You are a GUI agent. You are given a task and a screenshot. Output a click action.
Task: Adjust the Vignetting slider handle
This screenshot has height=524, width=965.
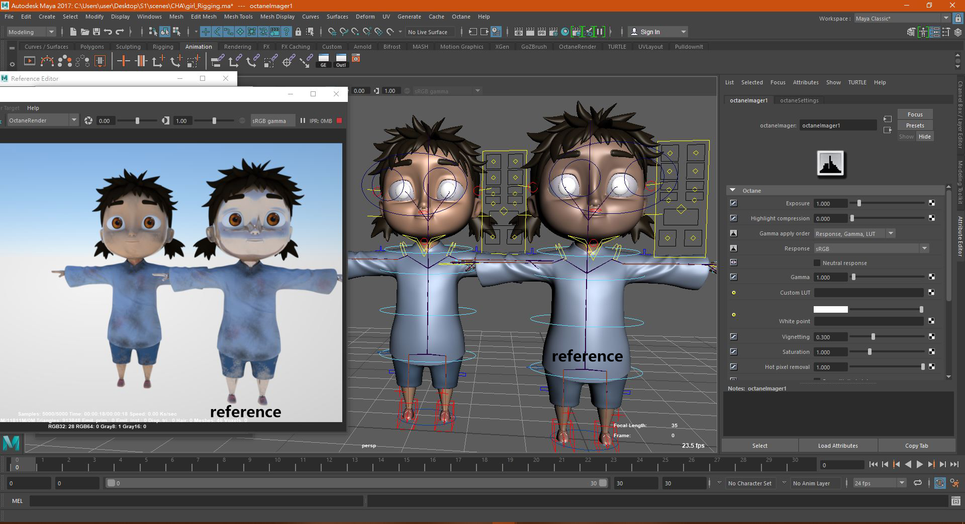873,337
